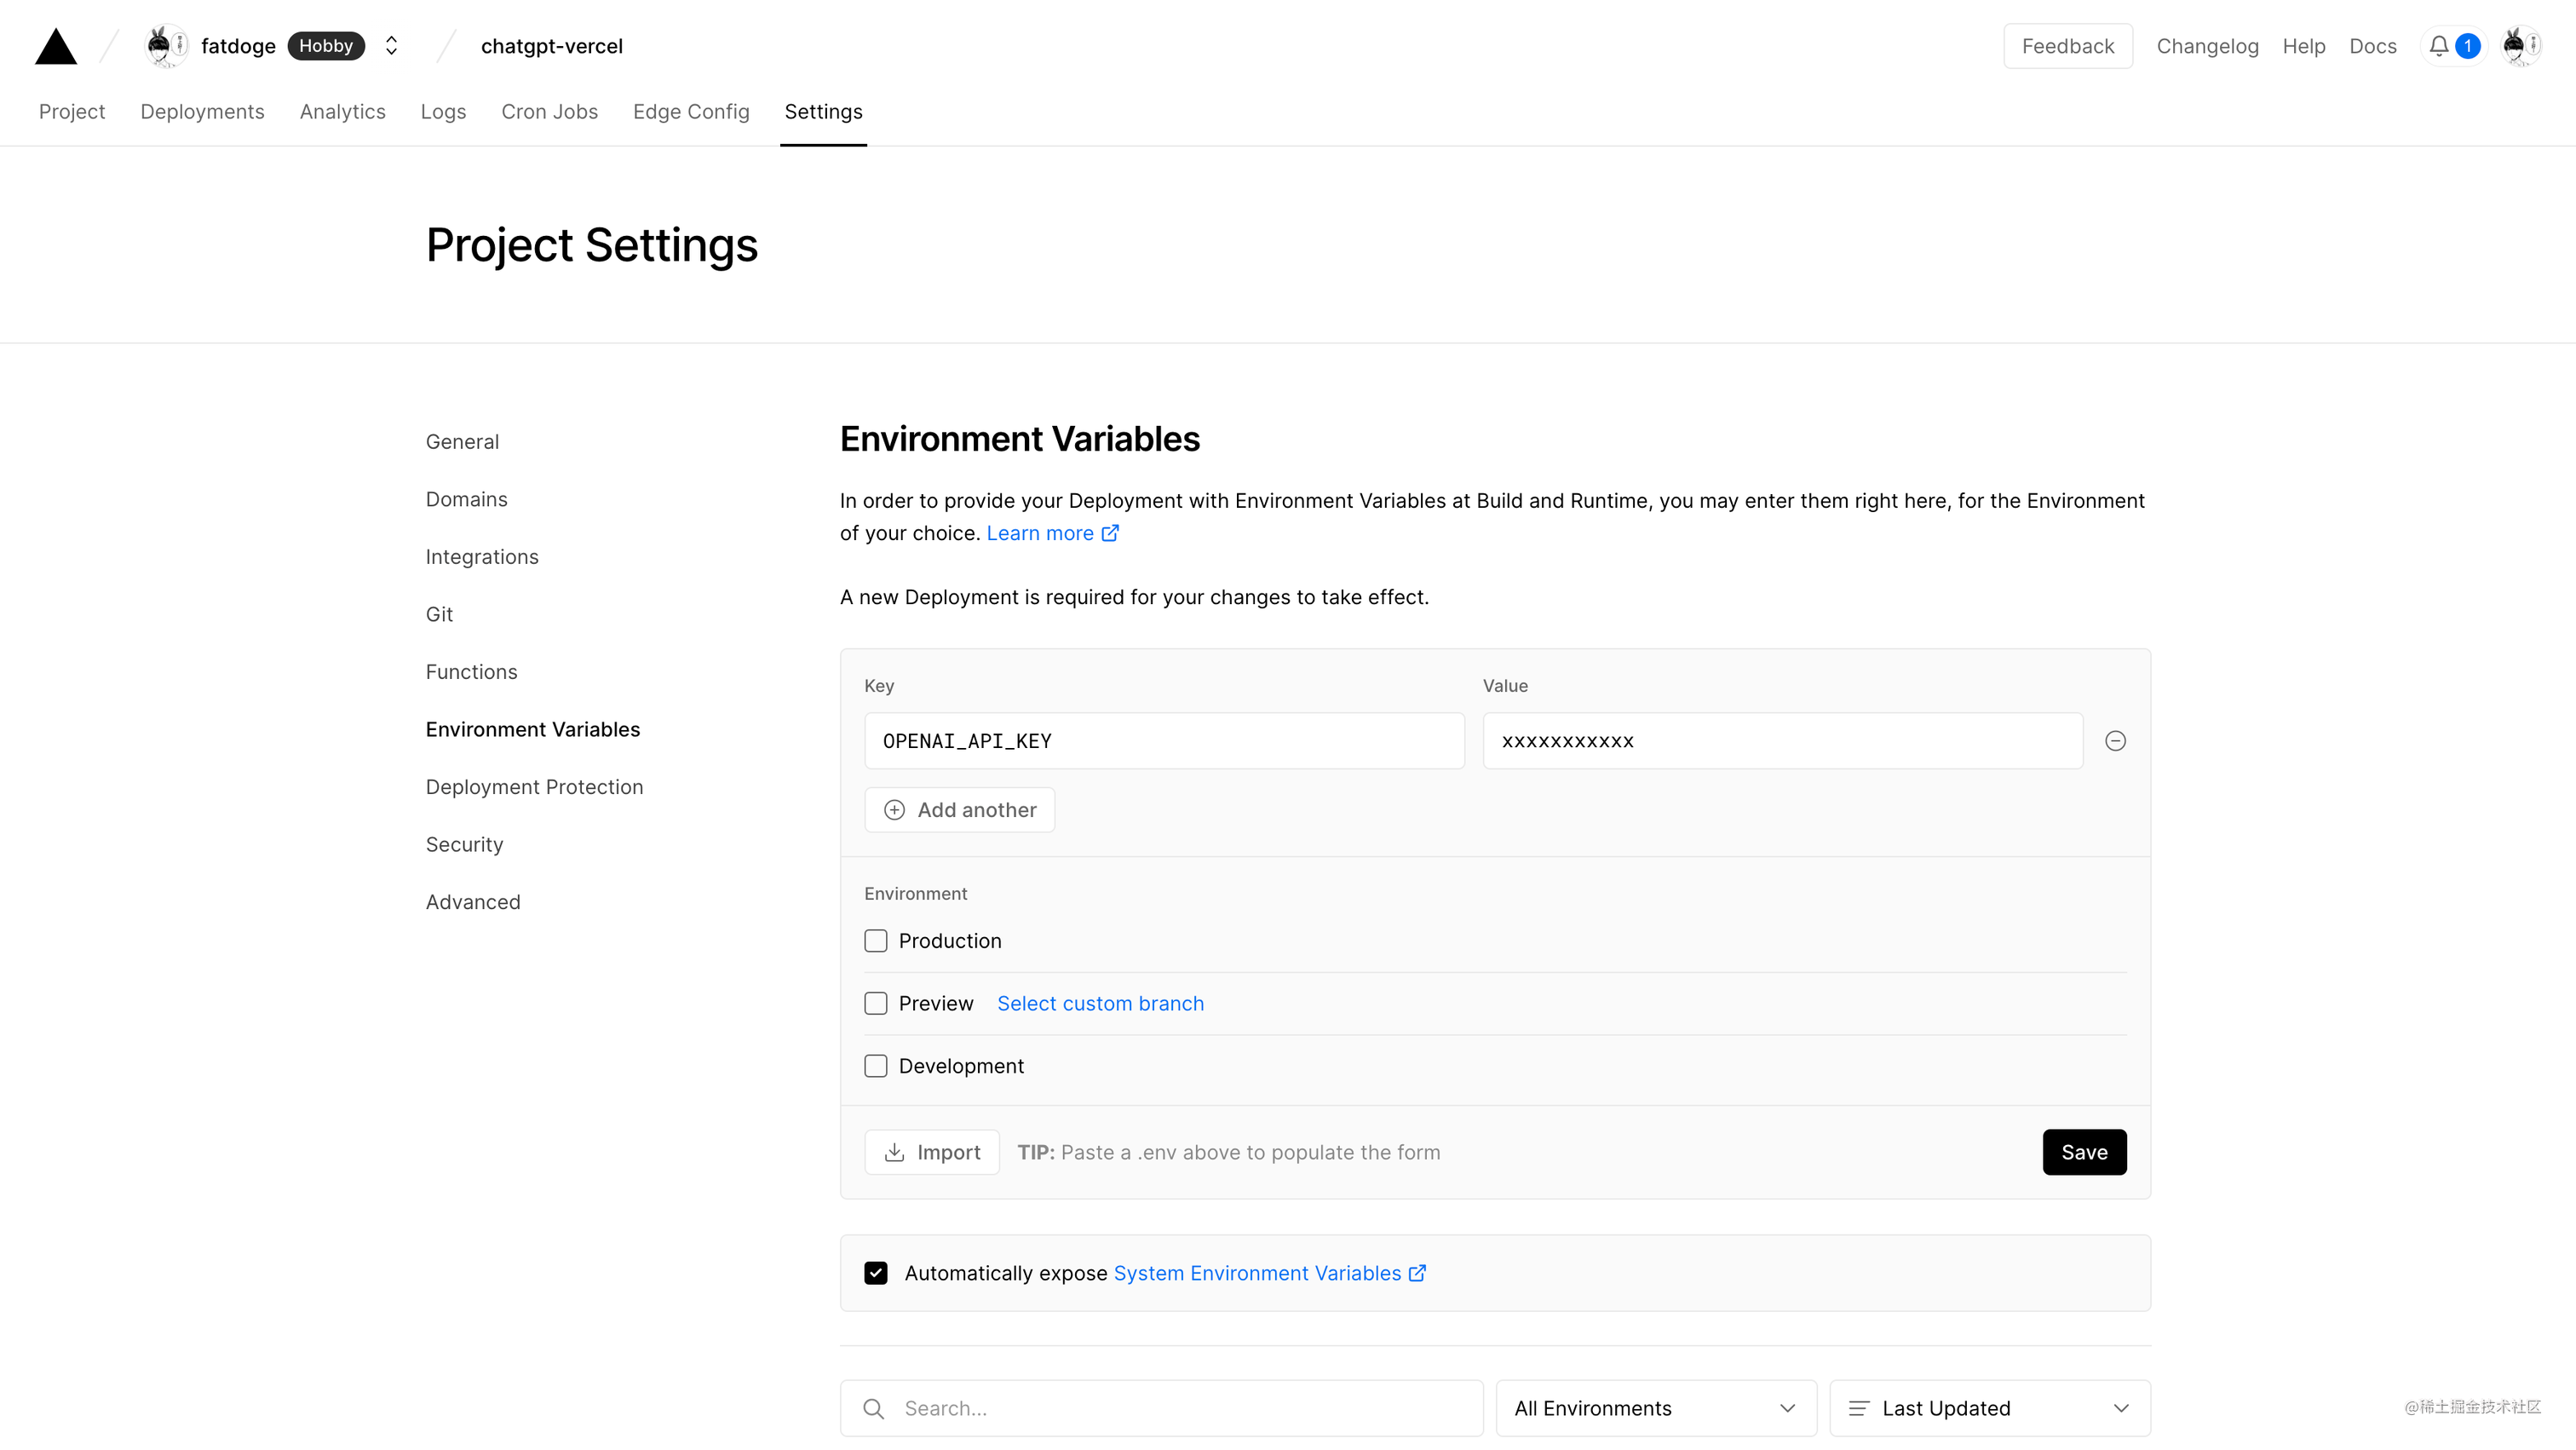Screen dimensions: 2576x1450
Task: Open Functions settings in sidebar
Action: [x=471, y=672]
